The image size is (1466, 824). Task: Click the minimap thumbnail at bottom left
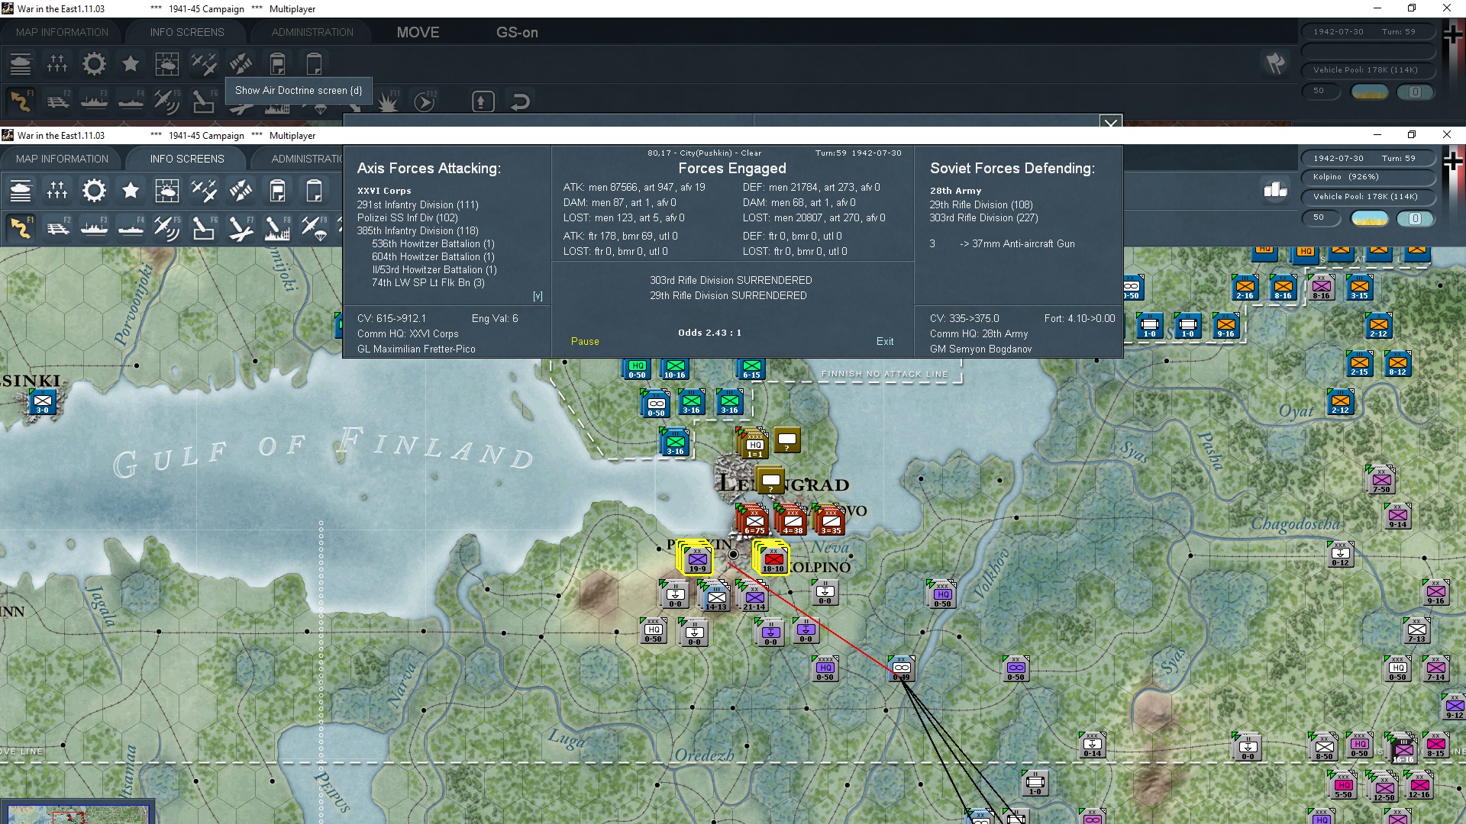78,813
